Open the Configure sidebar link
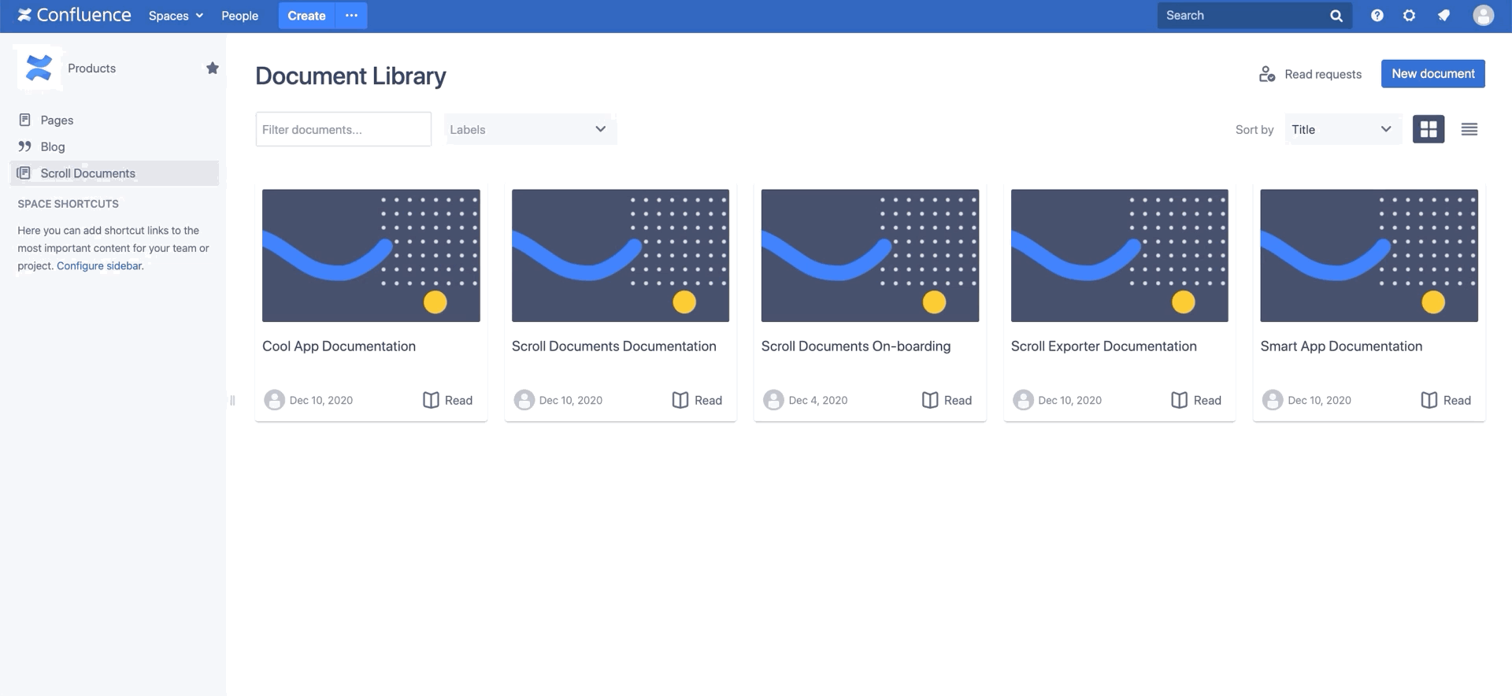The width and height of the screenshot is (1512, 696). pos(99,266)
